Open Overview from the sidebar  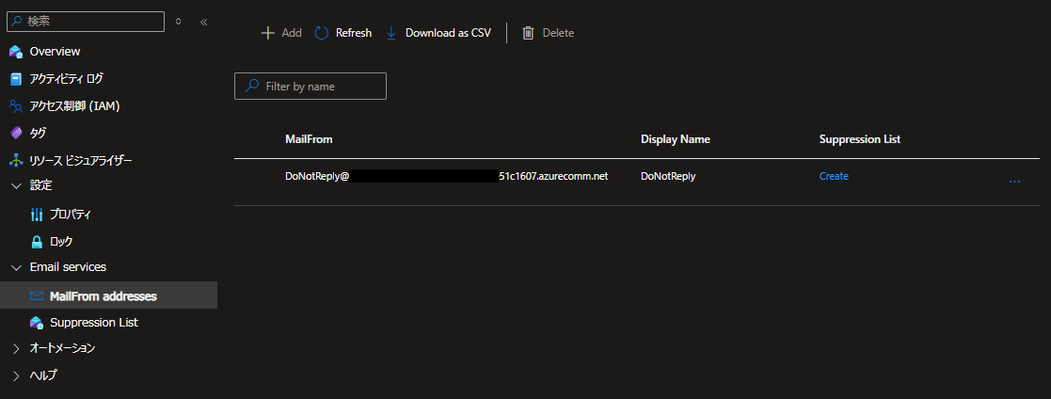pos(55,51)
